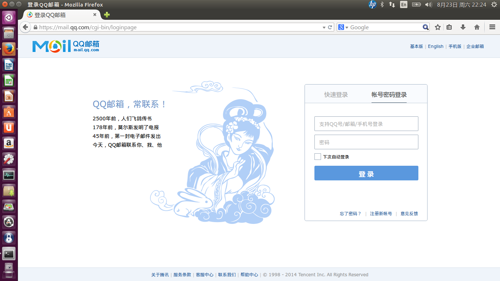
Task: Open the 基本版 link
Action: click(416, 46)
